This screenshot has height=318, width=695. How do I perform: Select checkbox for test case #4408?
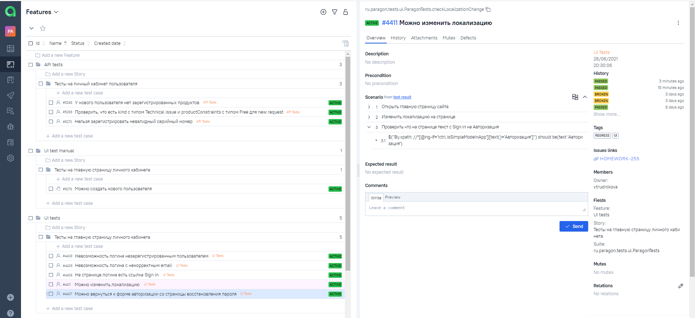coord(51,256)
